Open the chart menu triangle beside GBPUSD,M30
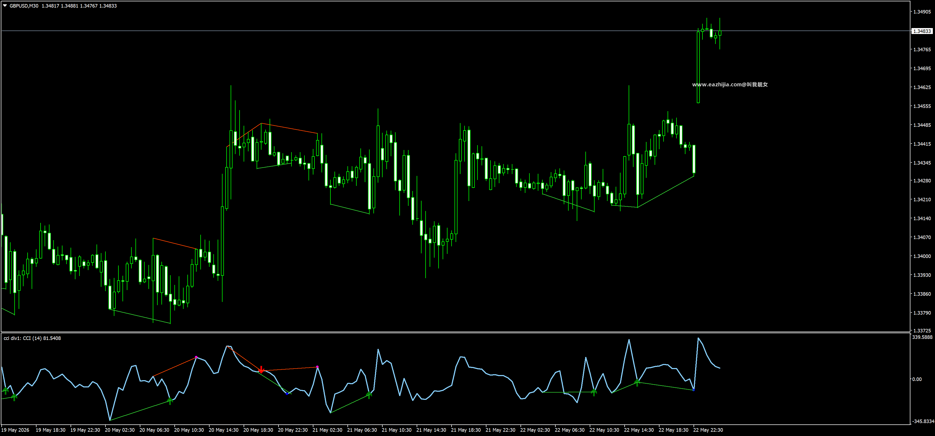Viewport: 935px width, 436px height. point(5,6)
